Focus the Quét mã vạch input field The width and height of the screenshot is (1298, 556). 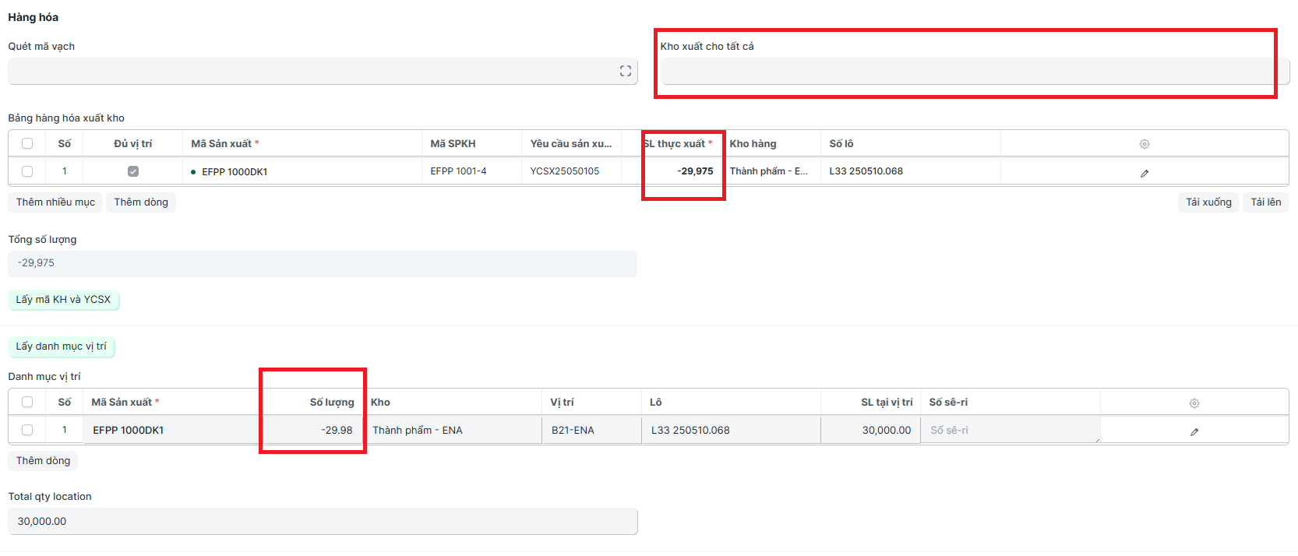coord(312,72)
